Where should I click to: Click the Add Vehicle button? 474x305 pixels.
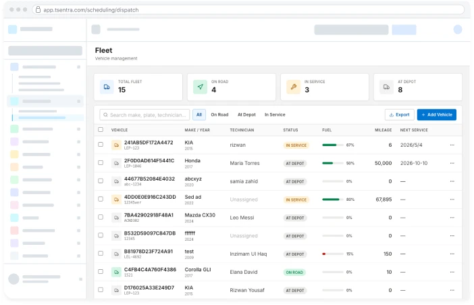click(x=437, y=115)
